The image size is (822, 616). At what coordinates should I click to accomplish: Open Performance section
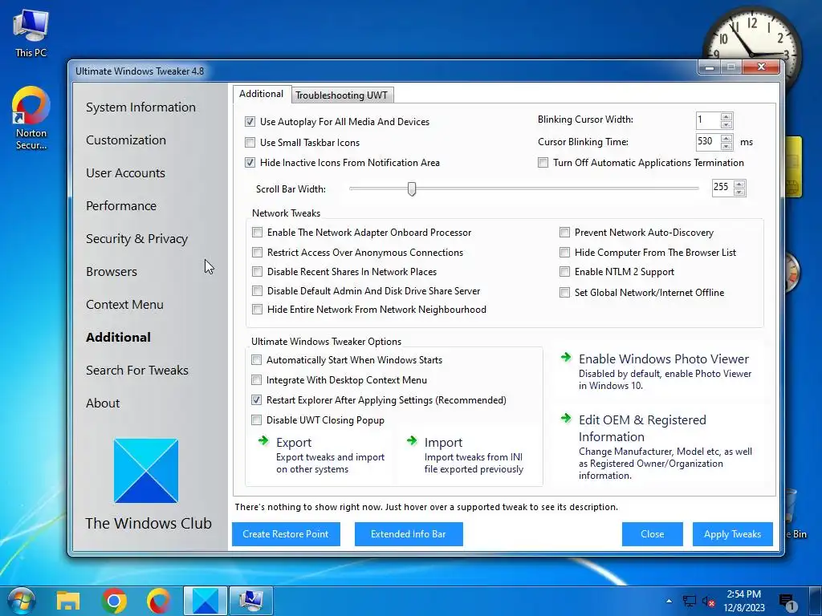point(121,206)
